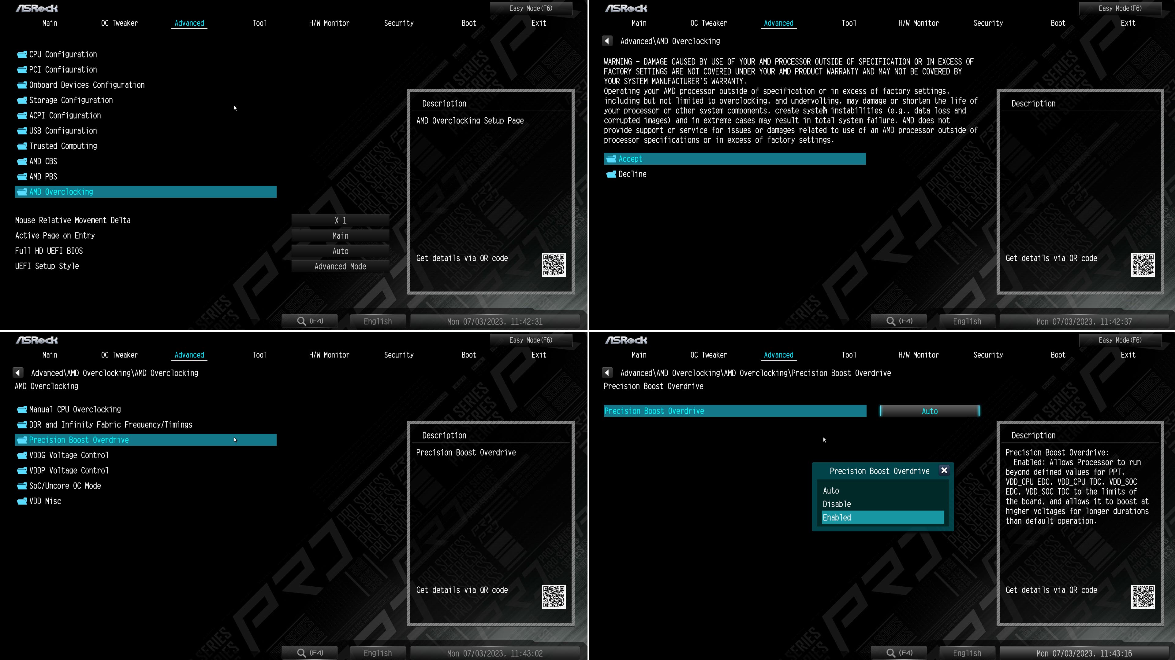
Task: Click the folder icon beside VDD Misc
Action: pos(22,501)
